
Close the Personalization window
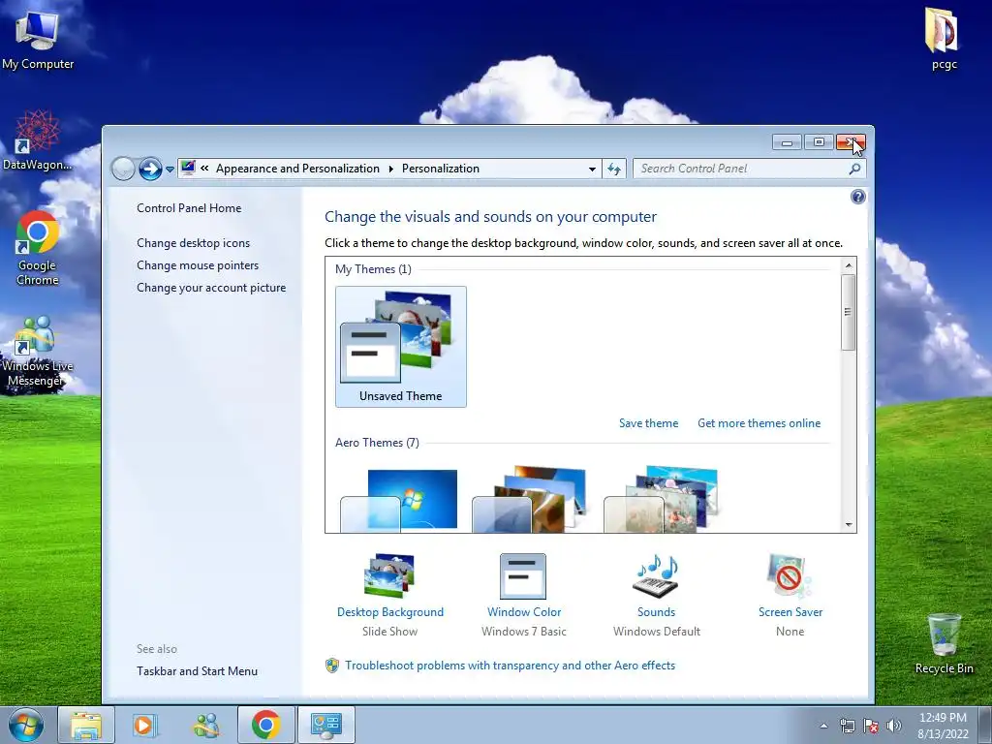point(851,142)
